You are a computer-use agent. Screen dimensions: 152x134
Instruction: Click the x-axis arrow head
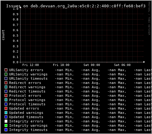click(x=144, y=62)
